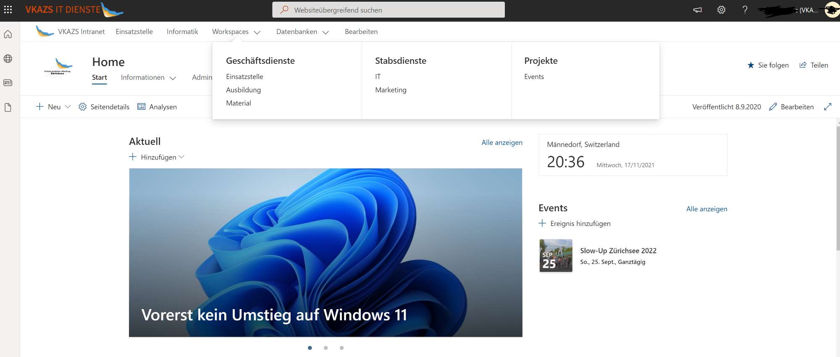Open IT under Stabsdienste
This screenshot has width=840, height=357.
pyautogui.click(x=378, y=76)
